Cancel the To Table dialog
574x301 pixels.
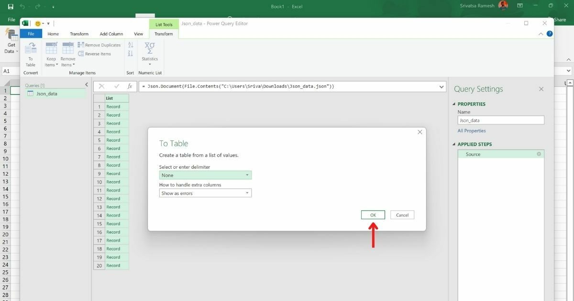[402, 215]
